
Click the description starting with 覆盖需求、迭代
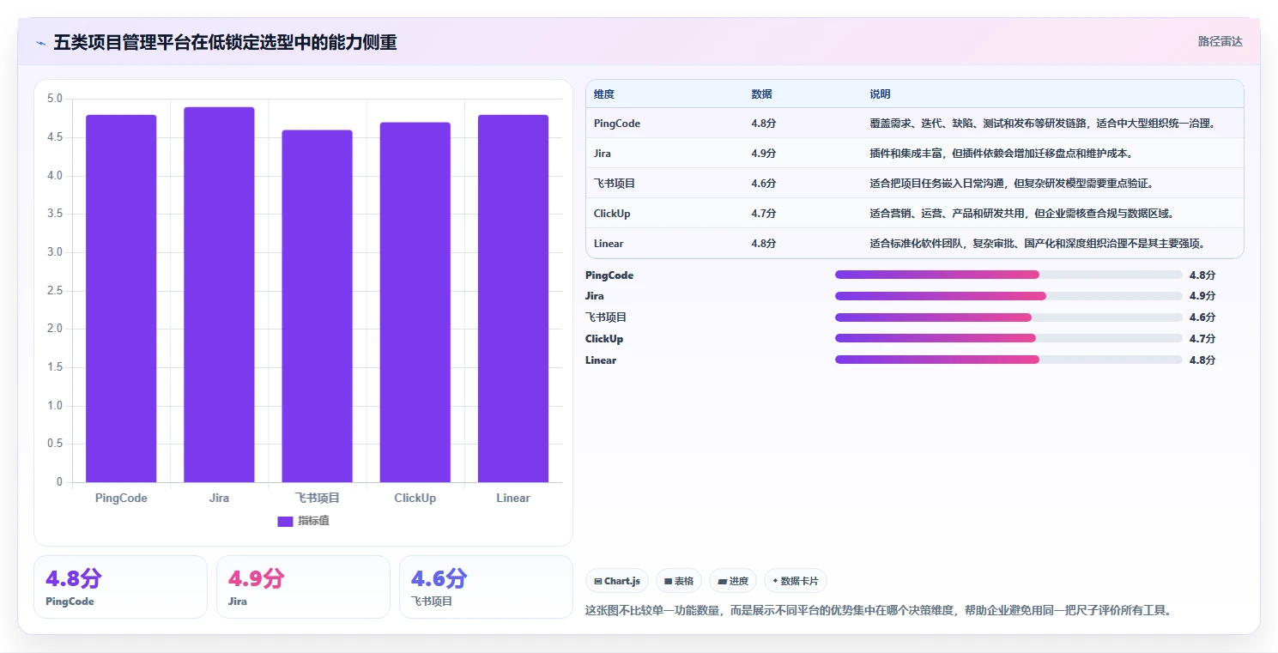(x=1043, y=124)
